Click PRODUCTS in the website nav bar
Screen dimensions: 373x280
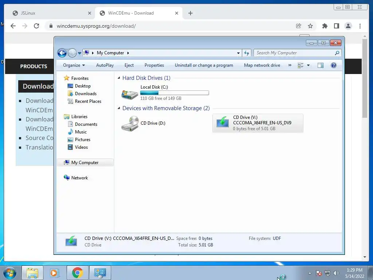click(34, 66)
